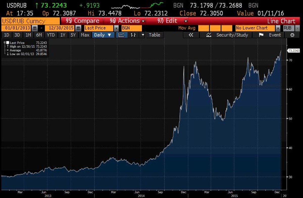
Task: Select the 1Y time range
Action: pyautogui.click(x=63, y=35)
